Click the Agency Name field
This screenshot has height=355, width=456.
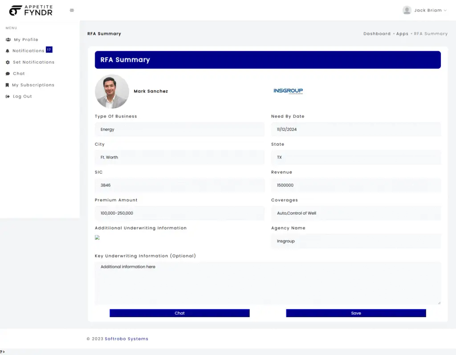[x=356, y=241]
